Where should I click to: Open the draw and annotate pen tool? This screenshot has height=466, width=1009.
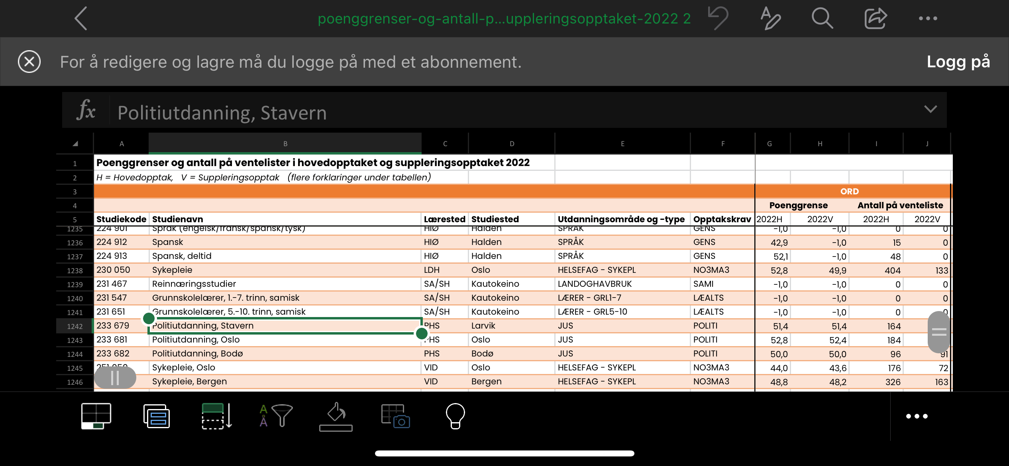tap(770, 18)
